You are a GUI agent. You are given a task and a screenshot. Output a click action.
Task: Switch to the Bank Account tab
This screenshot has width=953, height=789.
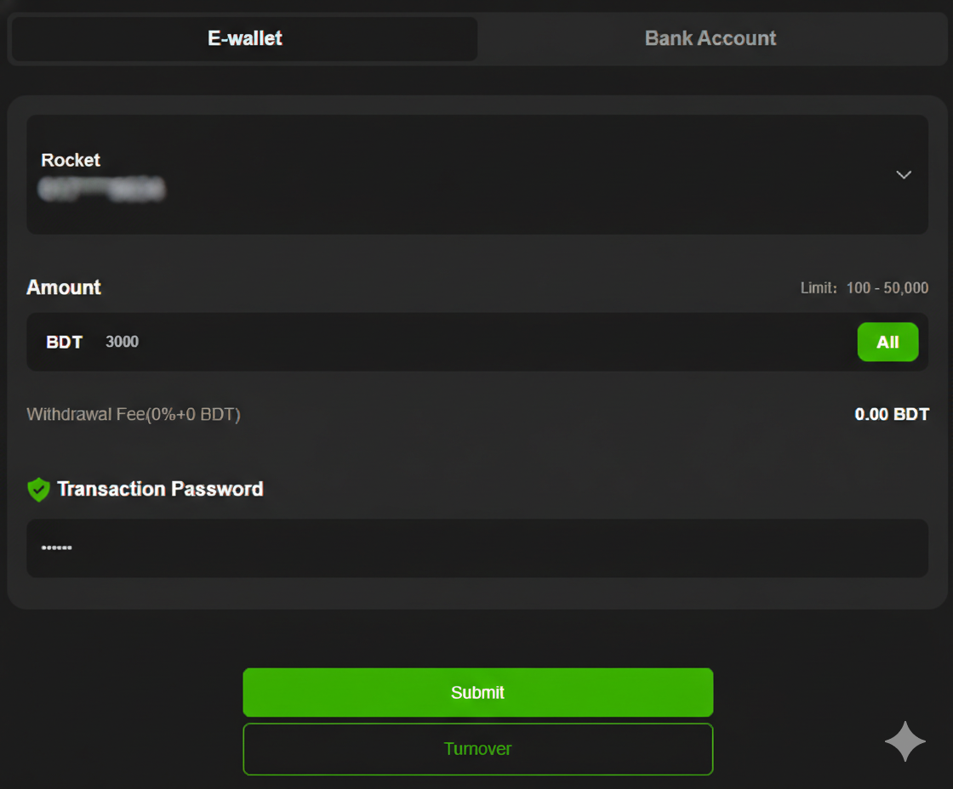coord(710,38)
